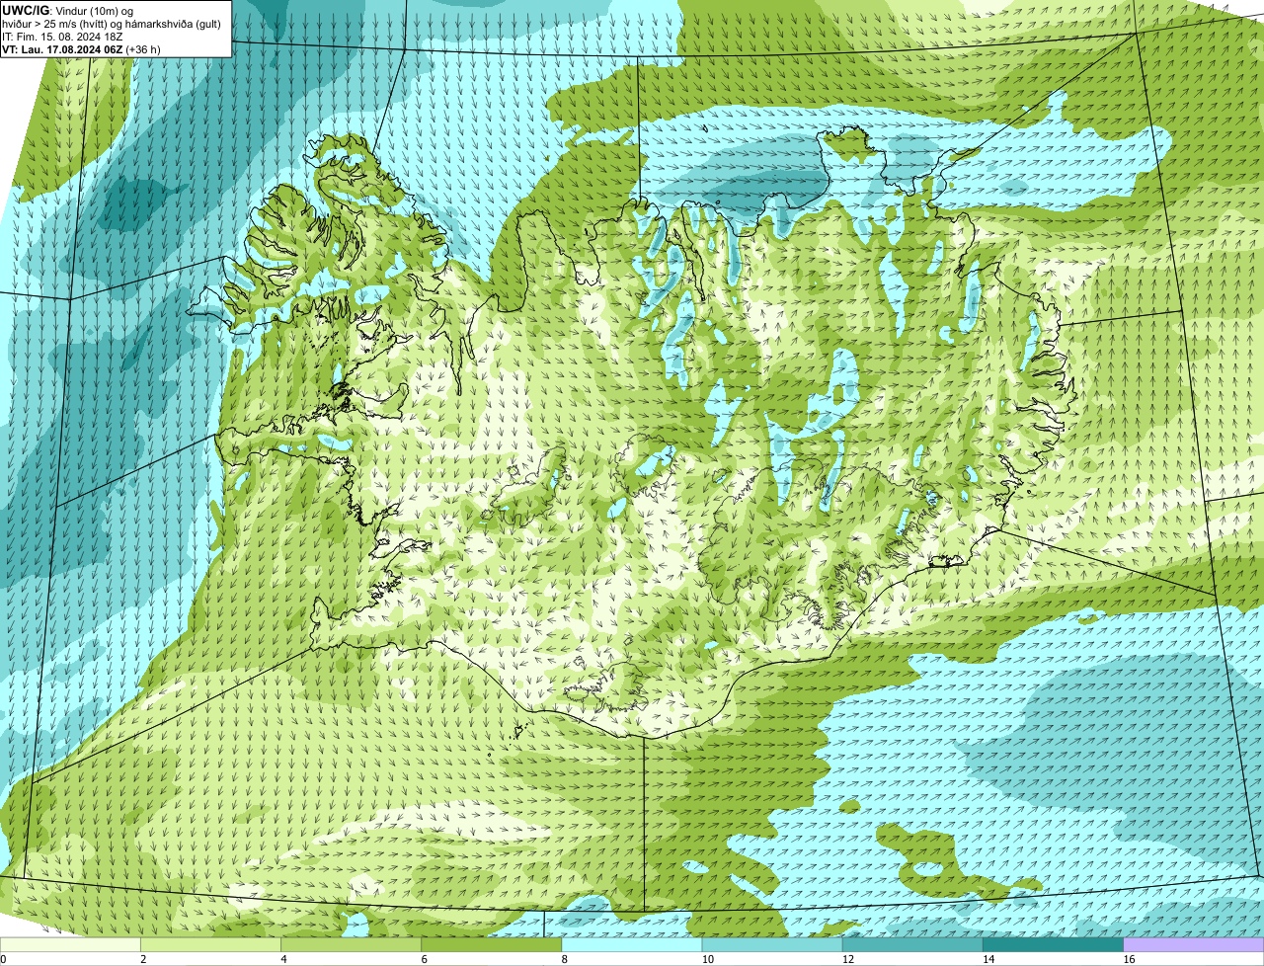1264x966 pixels.
Task: Click the legend scale label '10'
Action: click(707, 959)
